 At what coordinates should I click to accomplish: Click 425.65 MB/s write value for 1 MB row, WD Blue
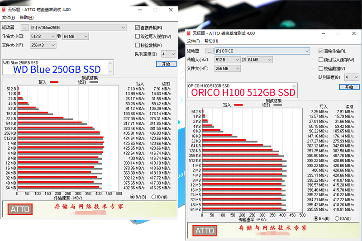(x=134, y=143)
